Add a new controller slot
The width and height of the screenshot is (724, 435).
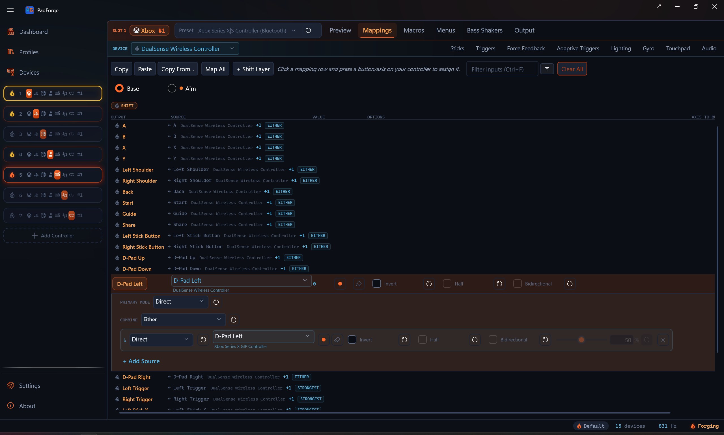pyautogui.click(x=53, y=236)
